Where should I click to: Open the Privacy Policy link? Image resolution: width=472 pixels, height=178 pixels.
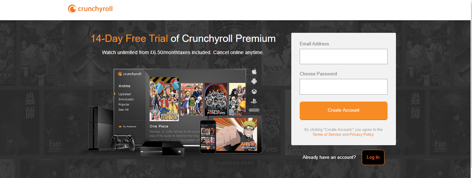point(361,134)
